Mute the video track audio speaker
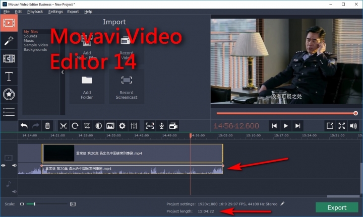Viewport: 363px width, 217px height. [x=14, y=166]
